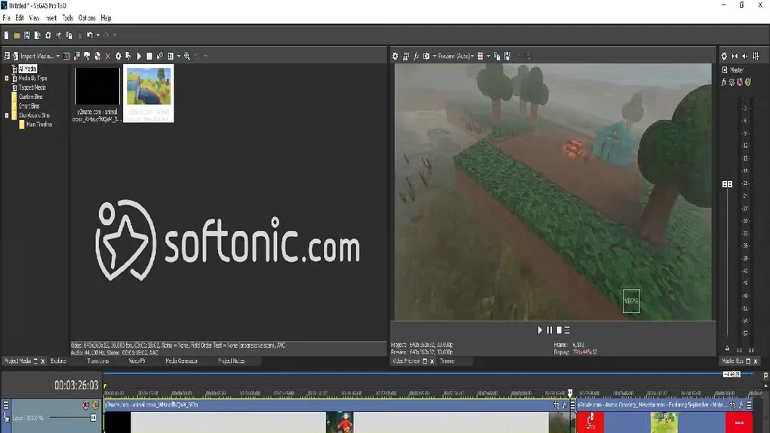Open the redo history dropdown arrow
This screenshot has width=770, height=433.
pos(115,35)
